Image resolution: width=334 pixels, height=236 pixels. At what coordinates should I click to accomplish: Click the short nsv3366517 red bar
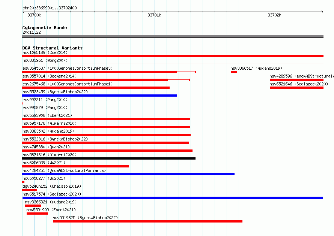234,72
